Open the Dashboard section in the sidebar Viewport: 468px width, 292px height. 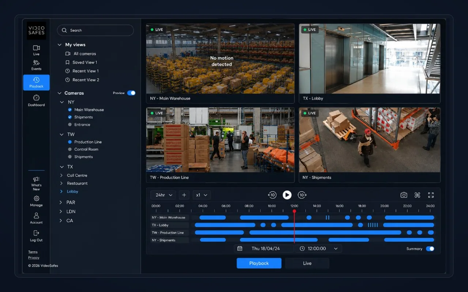[36, 100]
